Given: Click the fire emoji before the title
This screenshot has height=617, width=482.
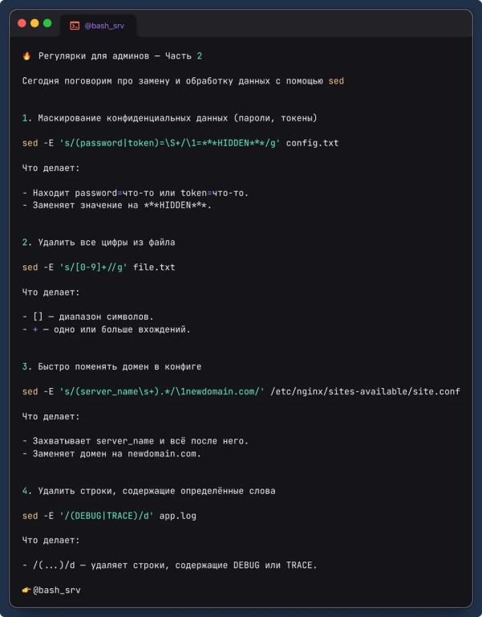Looking at the screenshot, I should pos(26,56).
